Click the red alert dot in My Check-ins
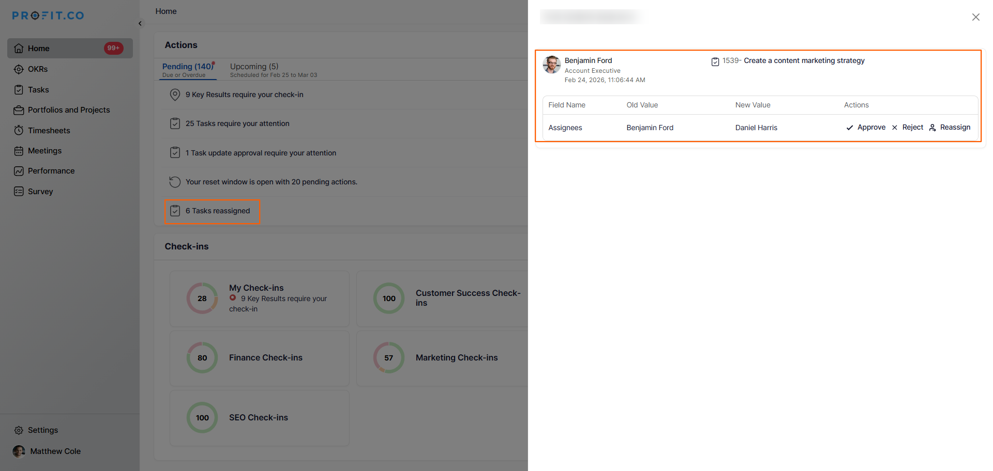993x471 pixels. point(233,298)
